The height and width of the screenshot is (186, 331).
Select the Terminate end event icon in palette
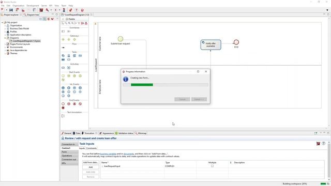point(63,108)
